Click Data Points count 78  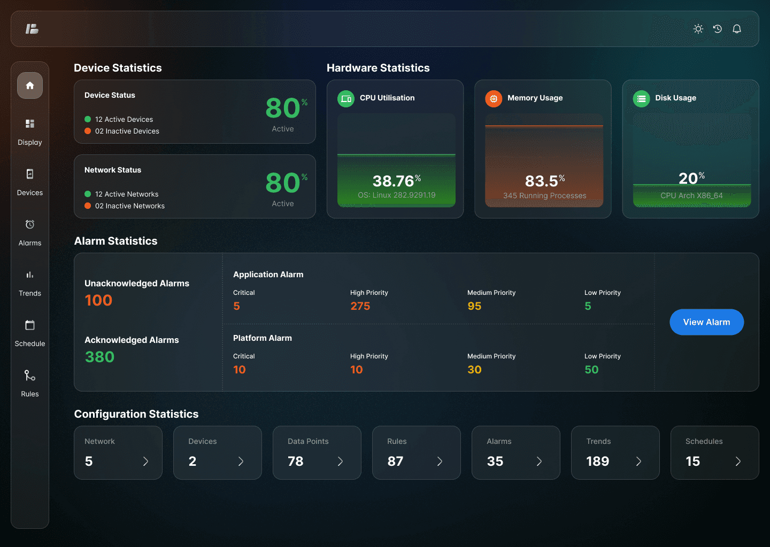[x=296, y=461]
